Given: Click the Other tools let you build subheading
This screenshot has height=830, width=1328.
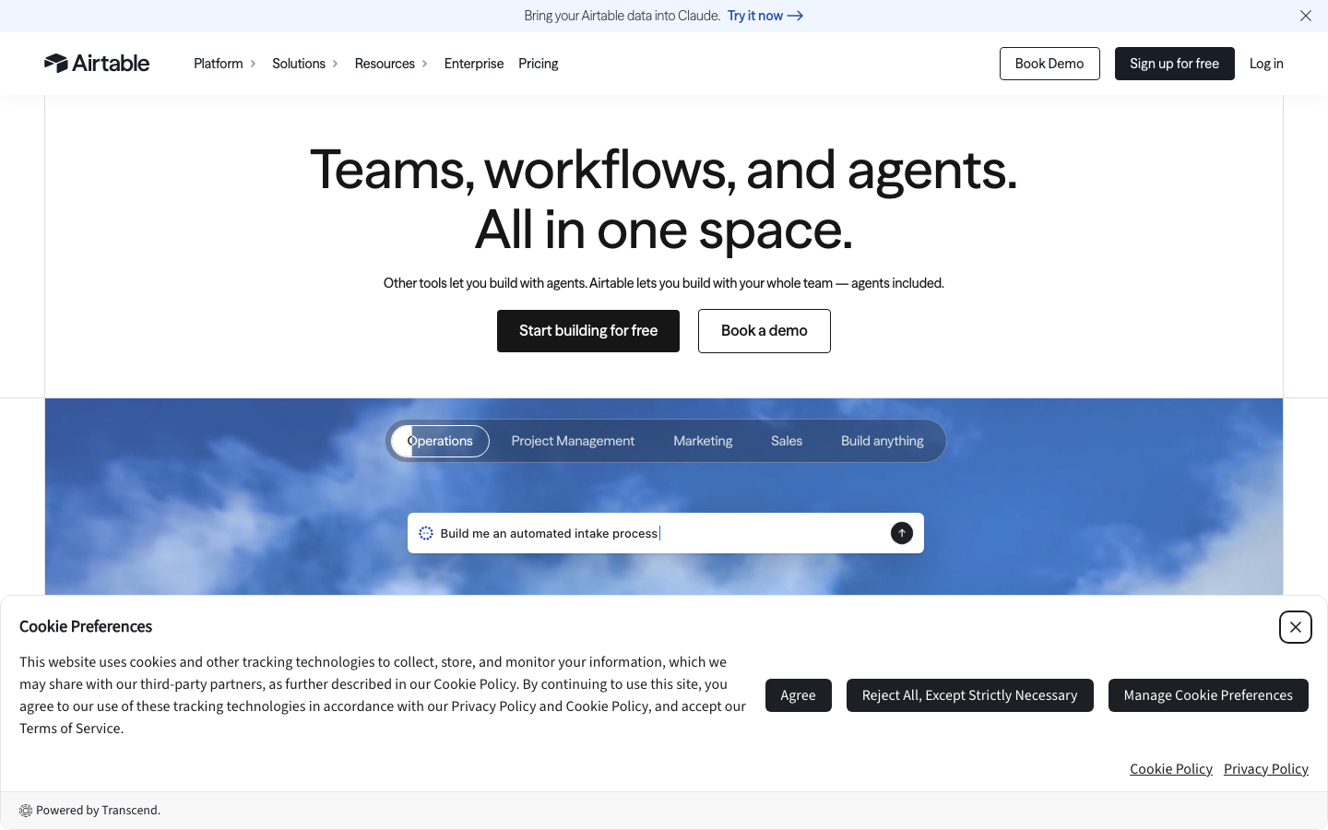Looking at the screenshot, I should click(664, 283).
